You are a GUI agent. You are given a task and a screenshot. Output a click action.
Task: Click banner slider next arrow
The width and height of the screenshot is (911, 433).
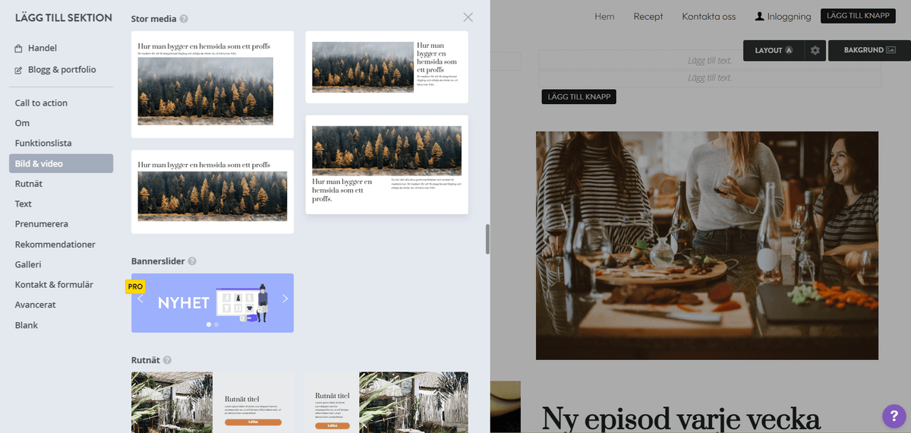pos(285,299)
